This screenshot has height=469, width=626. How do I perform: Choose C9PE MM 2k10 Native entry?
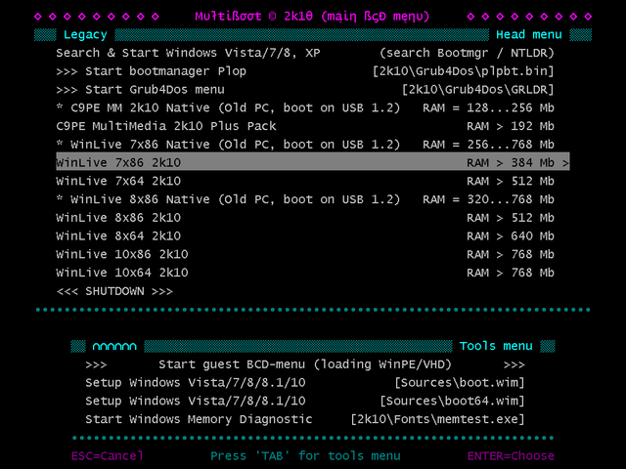(305, 108)
